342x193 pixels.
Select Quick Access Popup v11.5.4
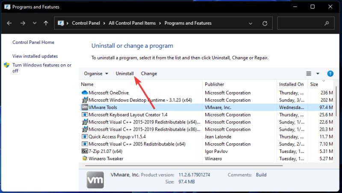(x=206, y=137)
